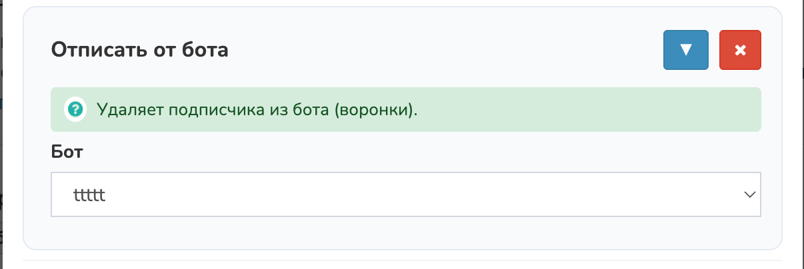This screenshot has height=269, width=804.
Task: Remove the block with the red X
Action: pyautogui.click(x=740, y=50)
